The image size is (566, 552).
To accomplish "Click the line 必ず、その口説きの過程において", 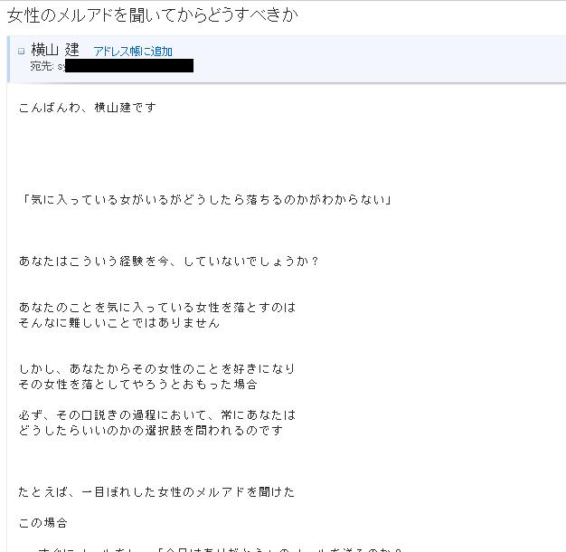I will 157,414.
